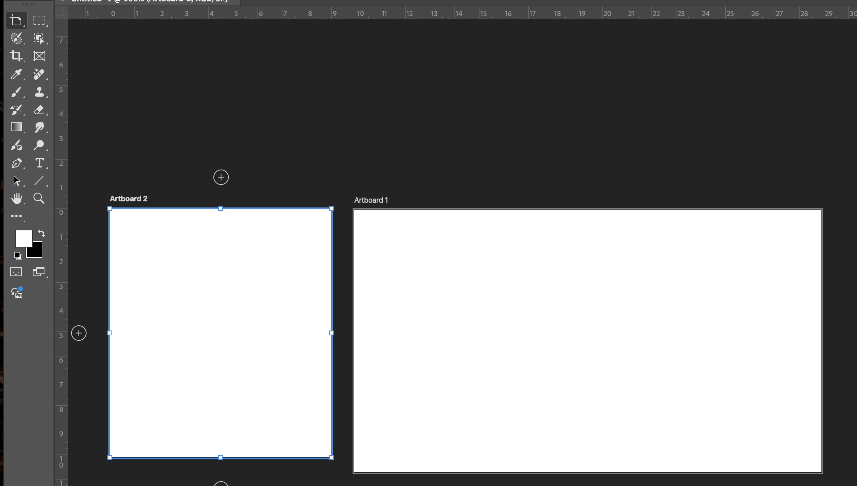Open the Change Screen Mode options
Screen dimensions: 857x486
pos(39,272)
